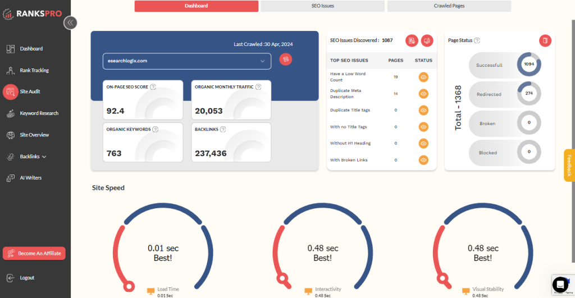This screenshot has width=575, height=298.
Task: Switch to the Crawled Pages tab
Action: pos(449,6)
